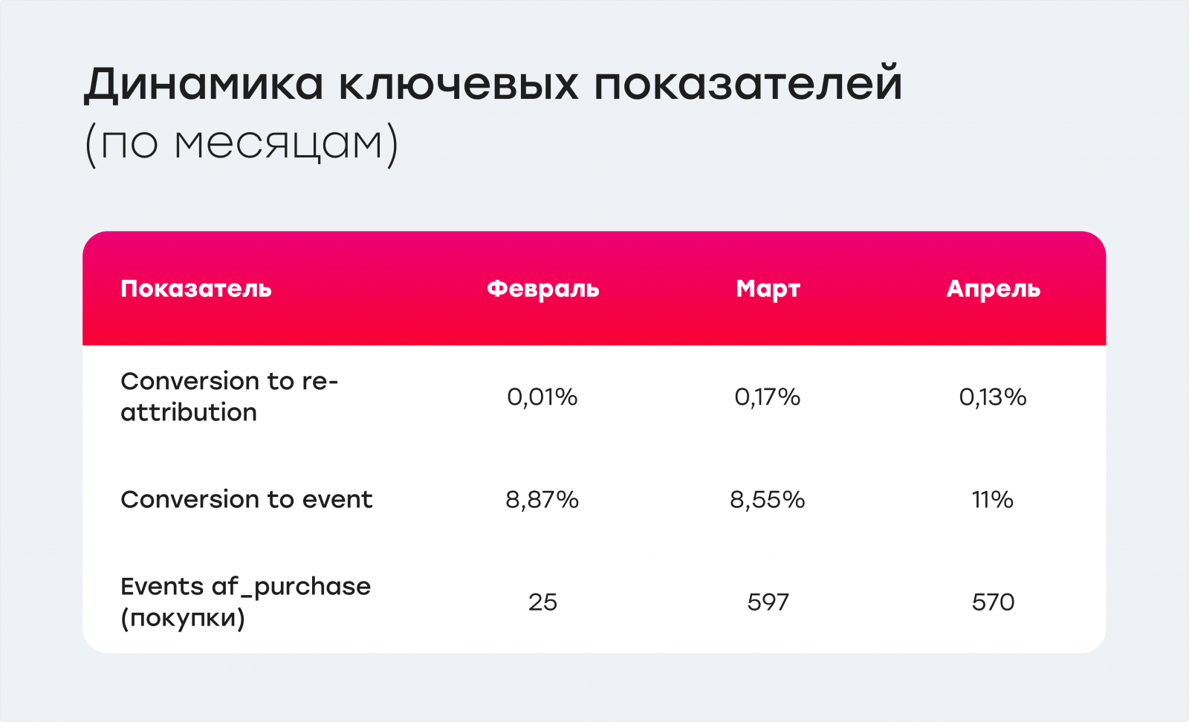The height and width of the screenshot is (722, 1189).
Task: Click the 'Events af_purchase' label text
Action: pos(245,587)
